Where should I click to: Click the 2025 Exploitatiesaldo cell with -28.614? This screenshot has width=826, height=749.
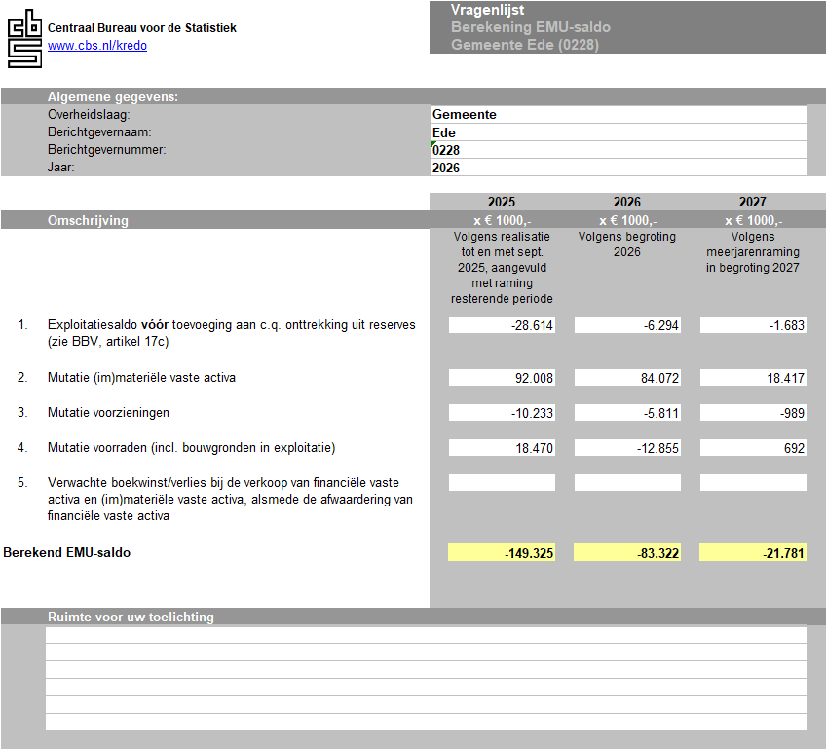pos(502,325)
